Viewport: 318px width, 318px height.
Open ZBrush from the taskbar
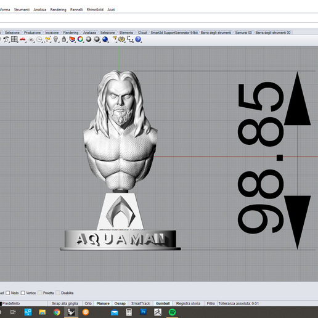[158, 312]
